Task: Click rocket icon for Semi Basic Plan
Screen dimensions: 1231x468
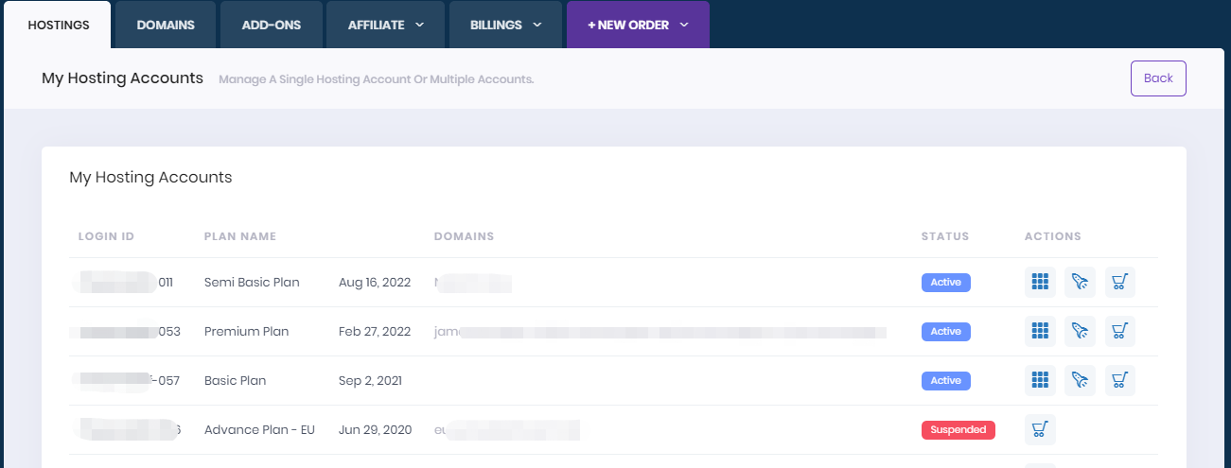Action: (1080, 282)
